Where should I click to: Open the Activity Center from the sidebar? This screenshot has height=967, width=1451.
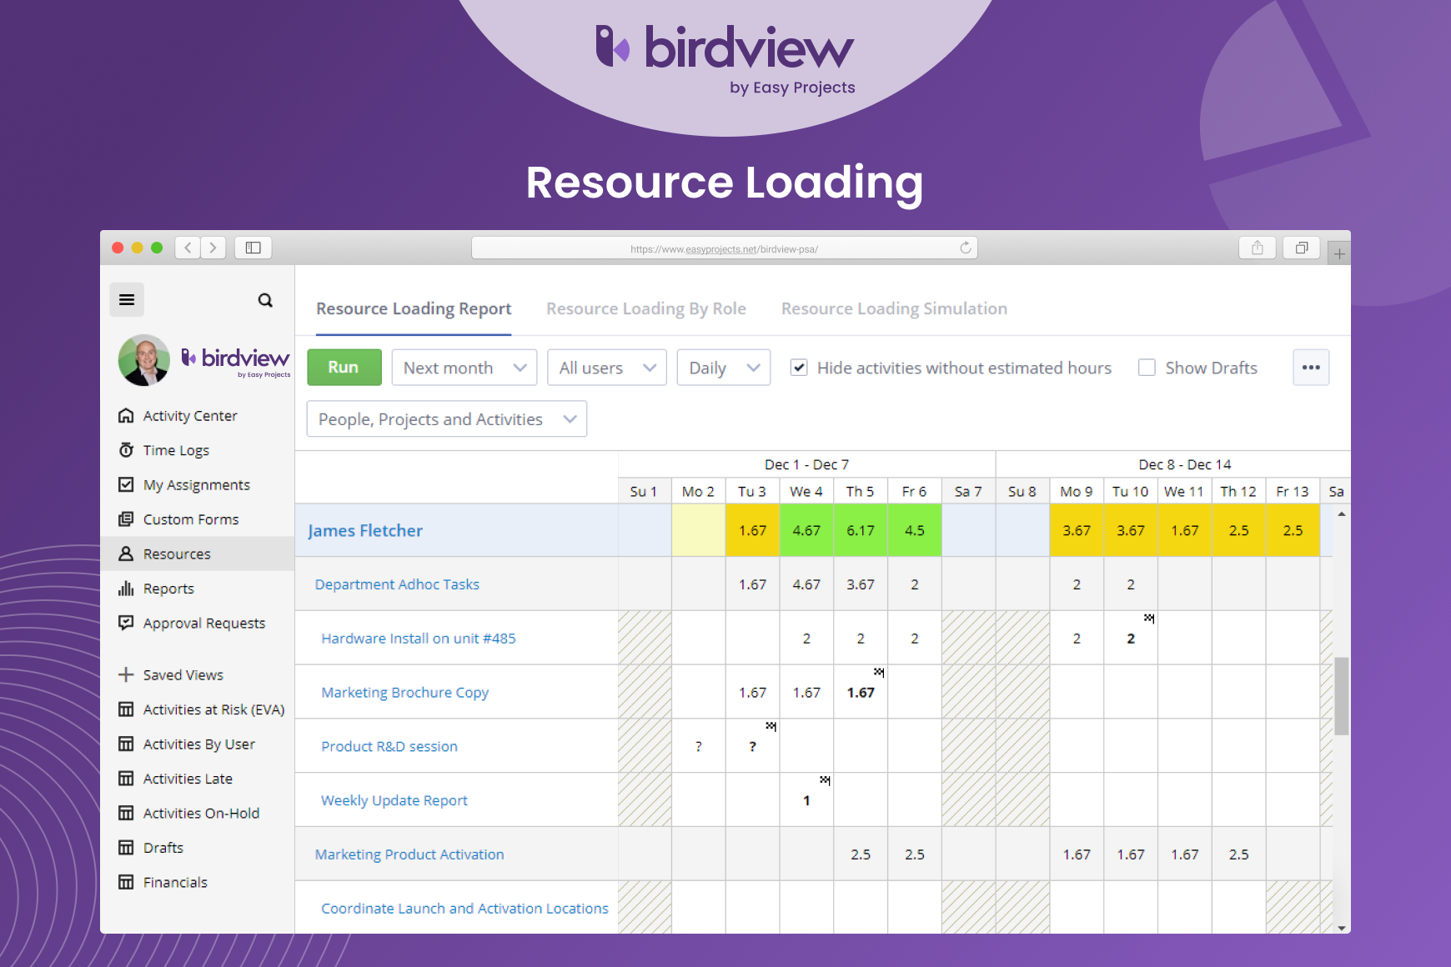tap(188, 415)
